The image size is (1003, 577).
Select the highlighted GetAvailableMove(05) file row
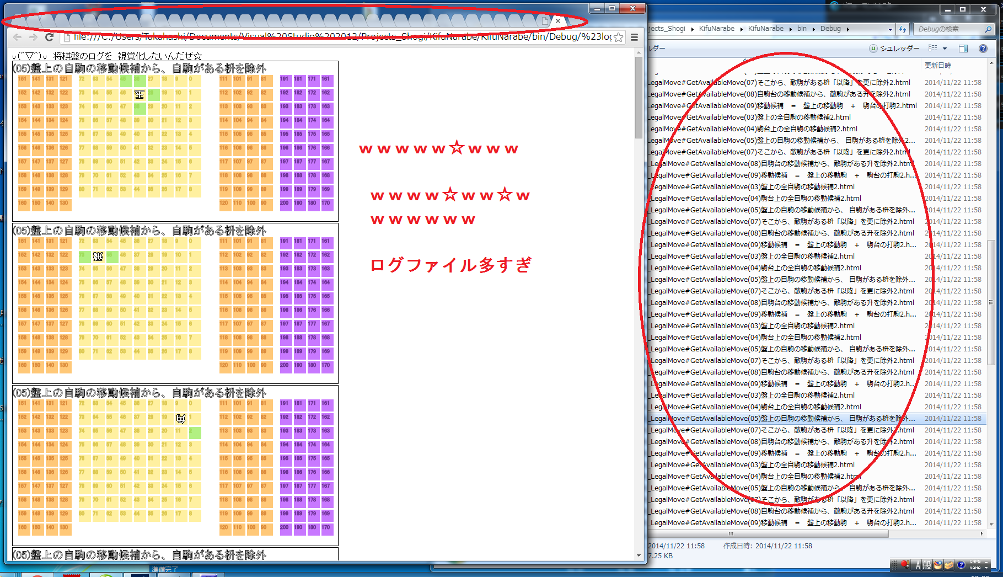[817, 419]
